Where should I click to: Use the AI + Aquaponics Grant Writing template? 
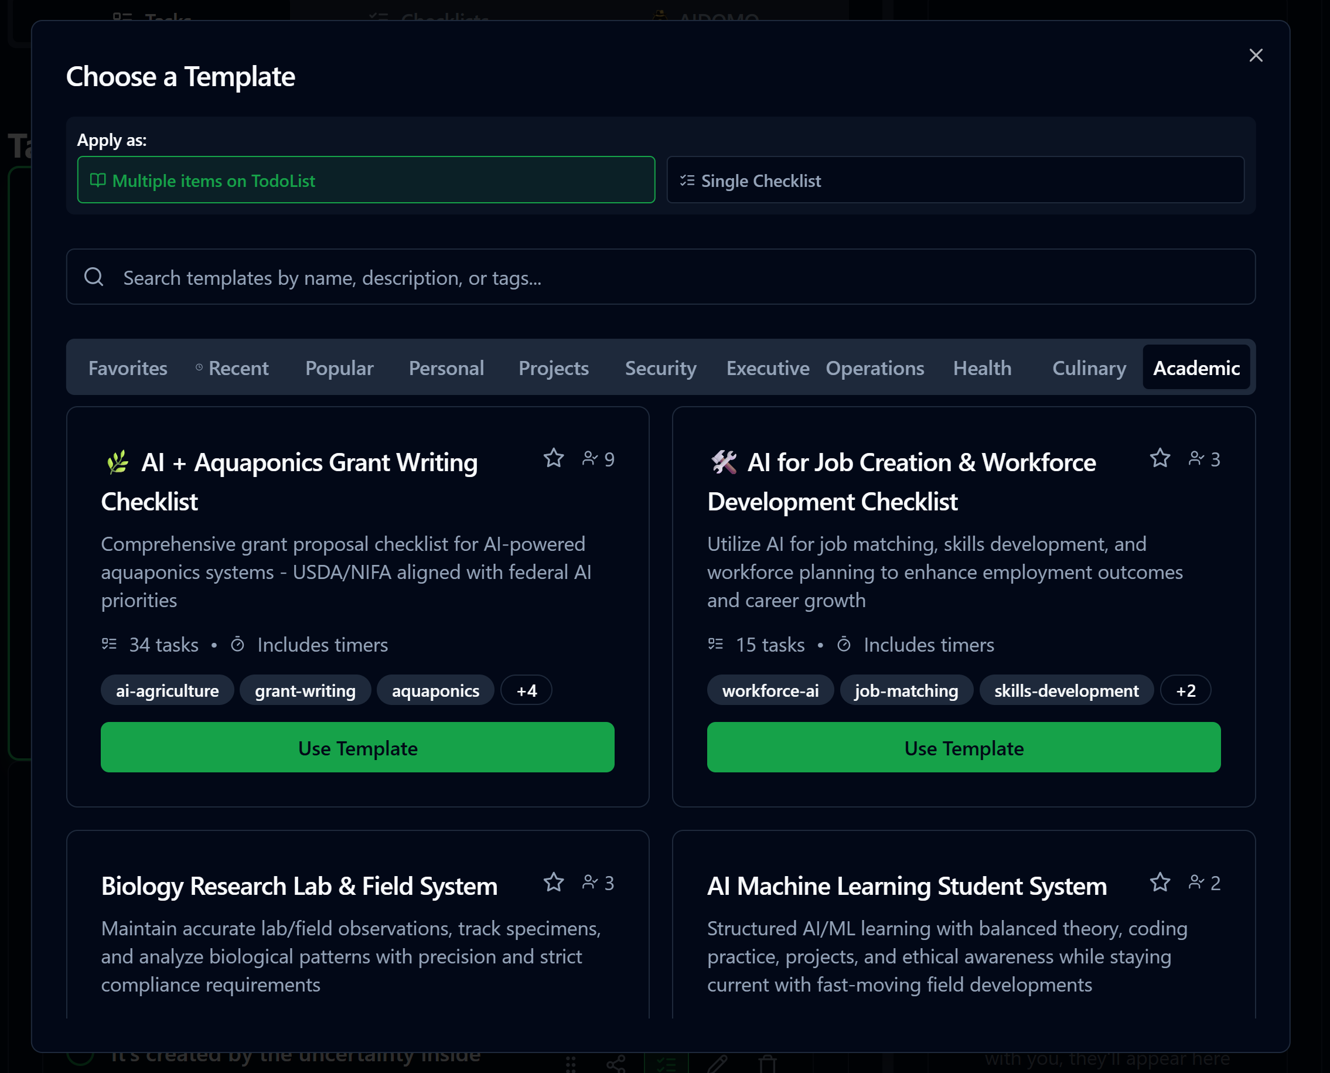(357, 748)
